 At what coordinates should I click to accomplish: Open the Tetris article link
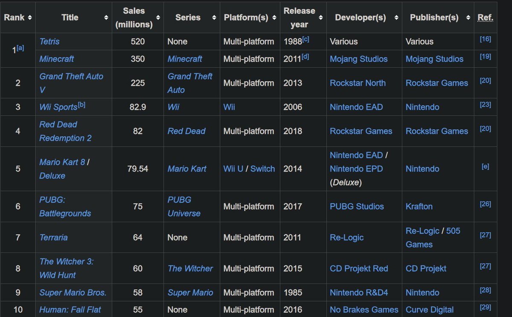[x=49, y=41]
